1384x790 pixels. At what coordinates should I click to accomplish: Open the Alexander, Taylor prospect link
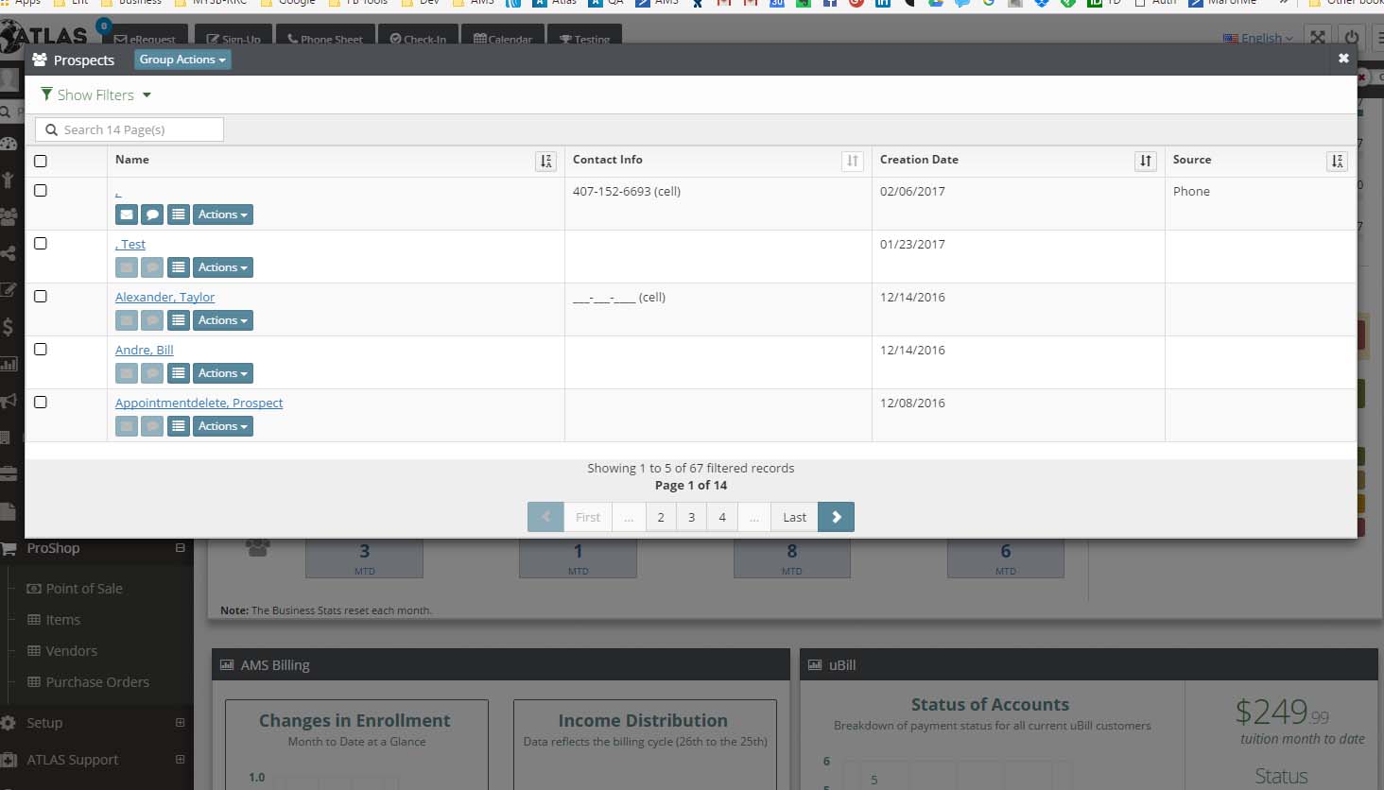click(164, 297)
